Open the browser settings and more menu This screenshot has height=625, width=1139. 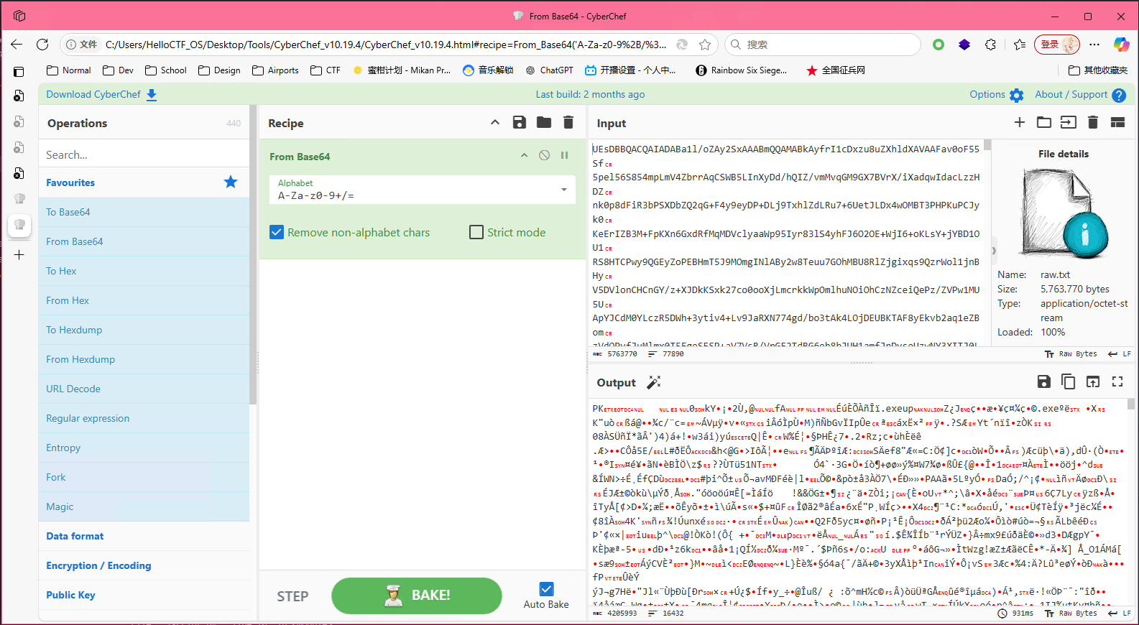pos(1094,45)
